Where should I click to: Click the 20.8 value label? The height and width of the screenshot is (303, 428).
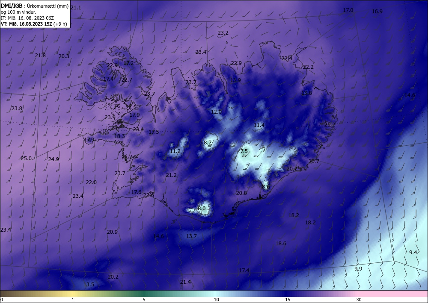[x=241, y=193]
